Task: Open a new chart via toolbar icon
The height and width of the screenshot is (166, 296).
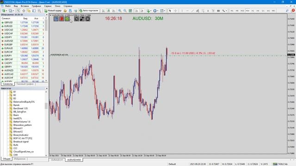Action: (x=3, y=11)
